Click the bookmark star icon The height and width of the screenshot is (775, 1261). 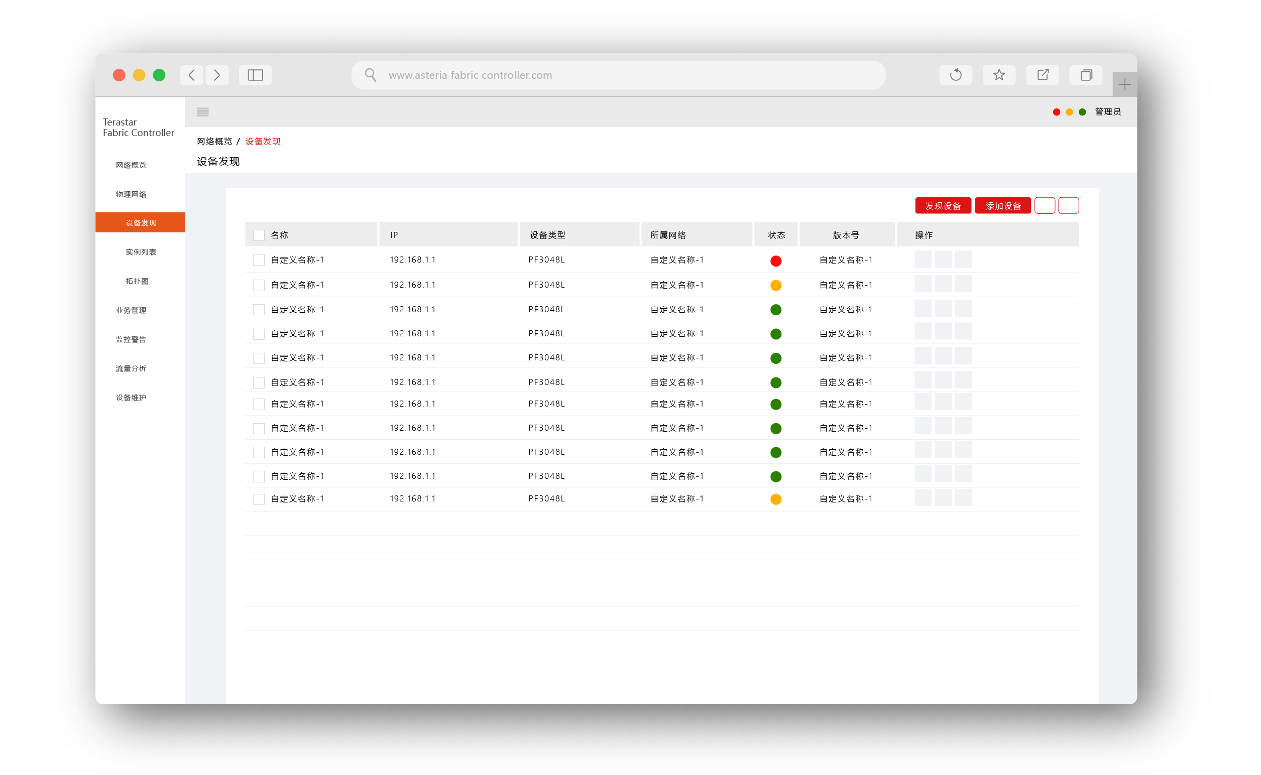coord(998,75)
